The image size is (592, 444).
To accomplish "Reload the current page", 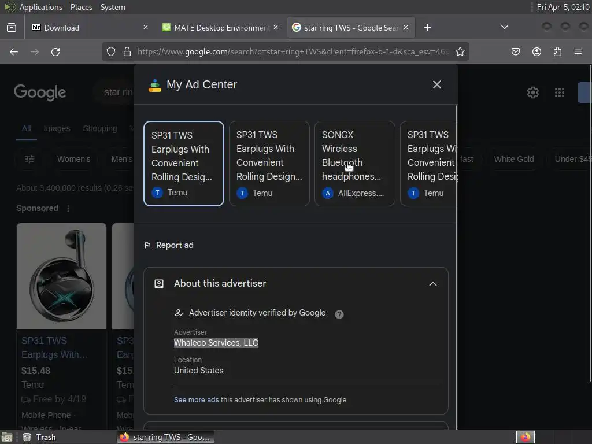I will 55,51.
